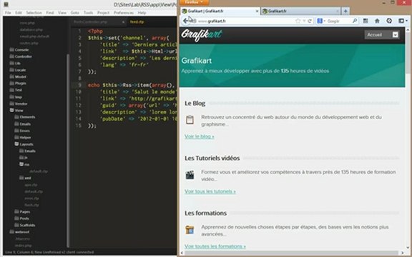The image size is (412, 257).
Task: Switch to PostsController.php tab
Action: coord(91,22)
